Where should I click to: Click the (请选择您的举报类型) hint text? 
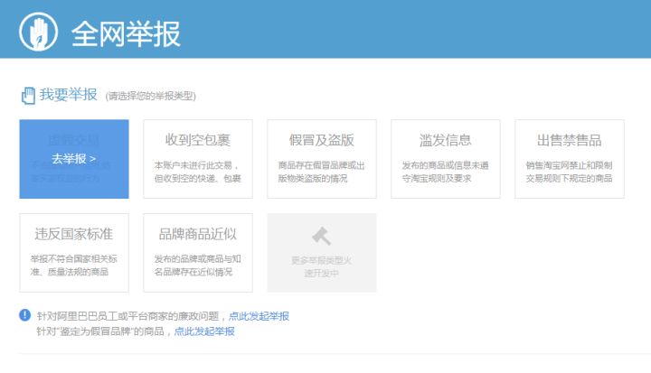(x=150, y=96)
